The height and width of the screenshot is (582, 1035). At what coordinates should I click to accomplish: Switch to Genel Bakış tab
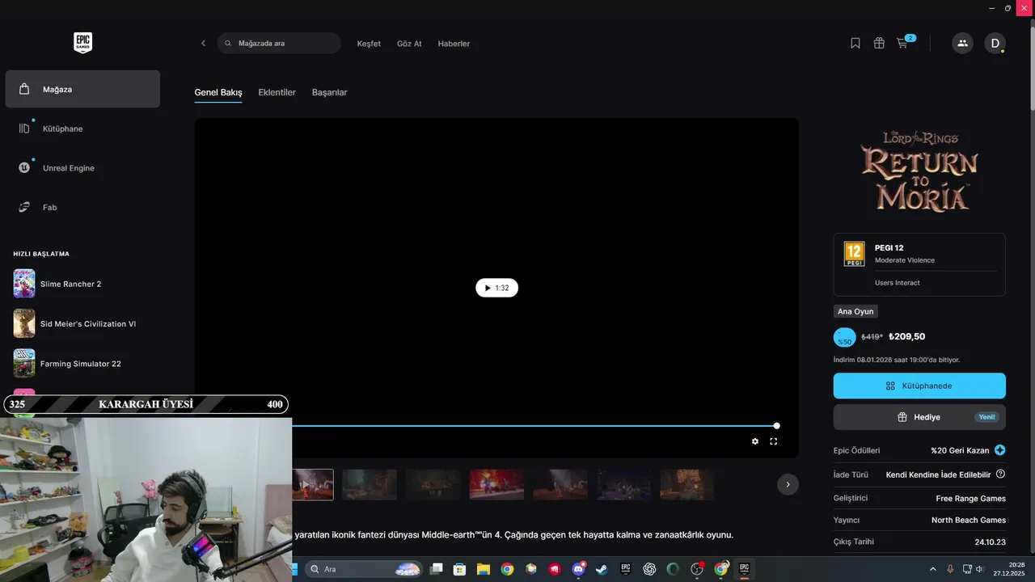[218, 92]
